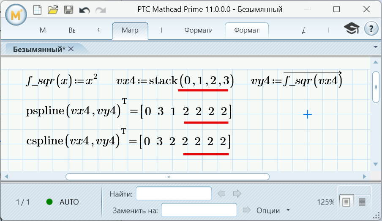The width and height of the screenshot is (382, 221).
Task: Open the highlighted Формат ribbon tab
Action: click(246, 30)
